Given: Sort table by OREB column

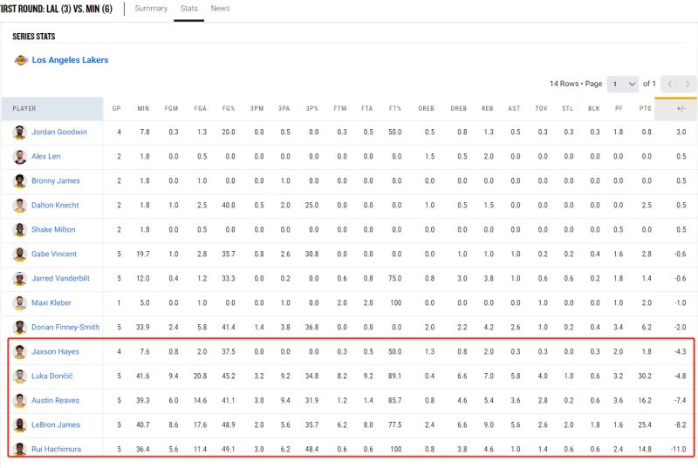Looking at the screenshot, I should (x=426, y=108).
